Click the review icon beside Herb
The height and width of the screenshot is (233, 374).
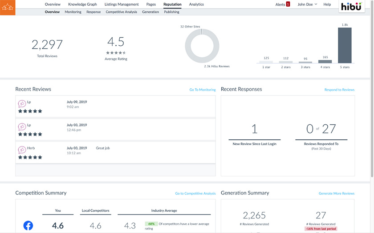coord(22,150)
